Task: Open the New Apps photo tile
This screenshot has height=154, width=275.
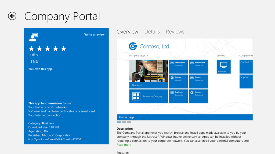Action: (x=149, y=74)
